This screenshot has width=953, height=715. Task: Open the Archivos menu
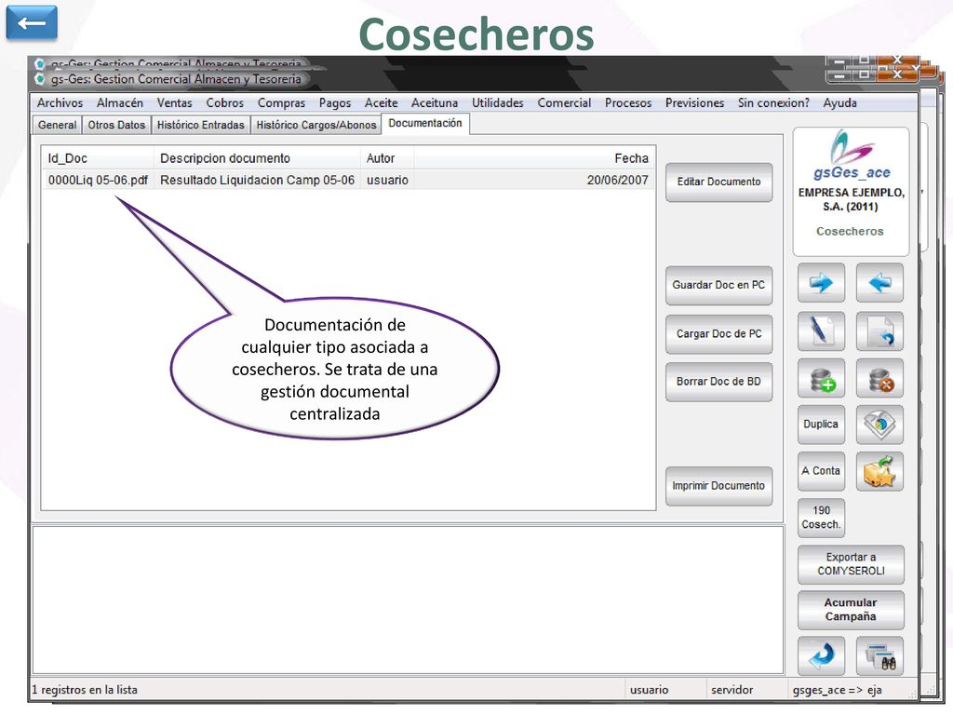pyautogui.click(x=60, y=102)
